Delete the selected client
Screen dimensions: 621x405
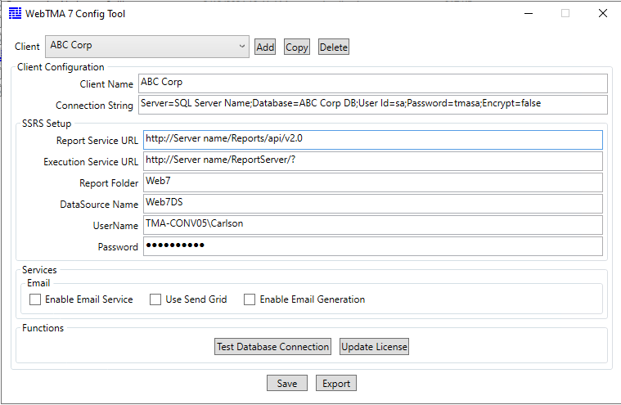(x=333, y=47)
